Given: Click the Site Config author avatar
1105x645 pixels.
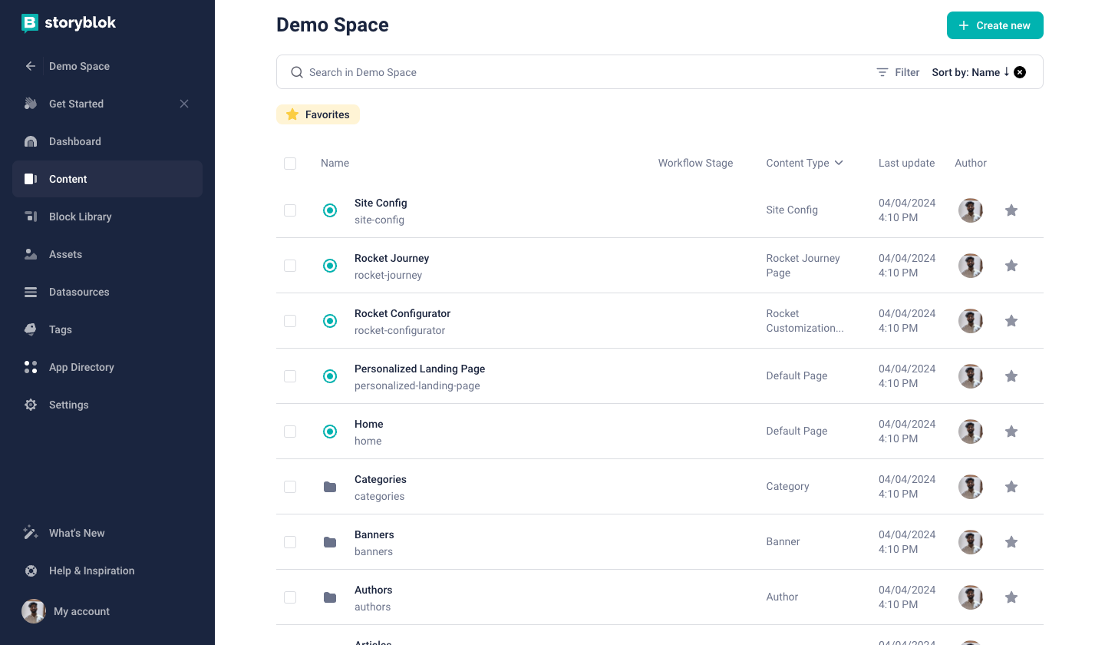Looking at the screenshot, I should (x=971, y=210).
